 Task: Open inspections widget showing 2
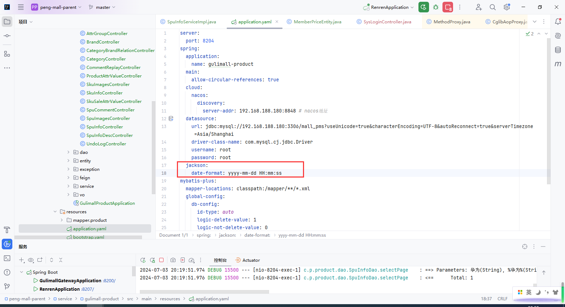coord(529,34)
